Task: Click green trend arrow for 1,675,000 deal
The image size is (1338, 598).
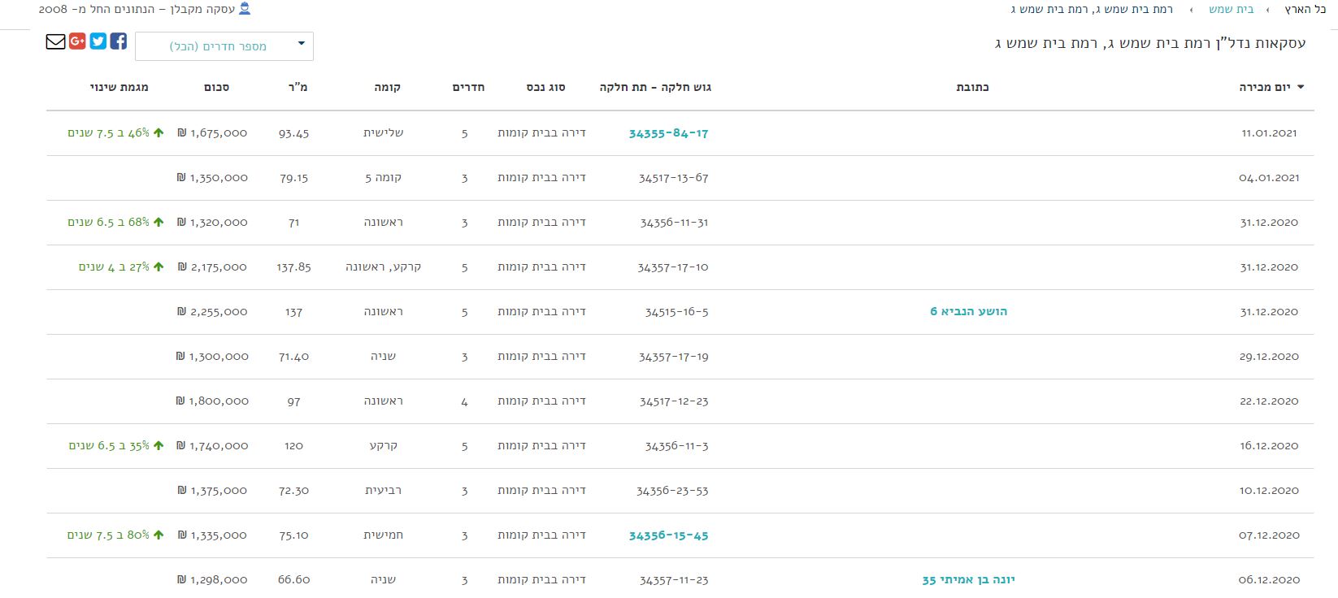Action: tap(159, 132)
